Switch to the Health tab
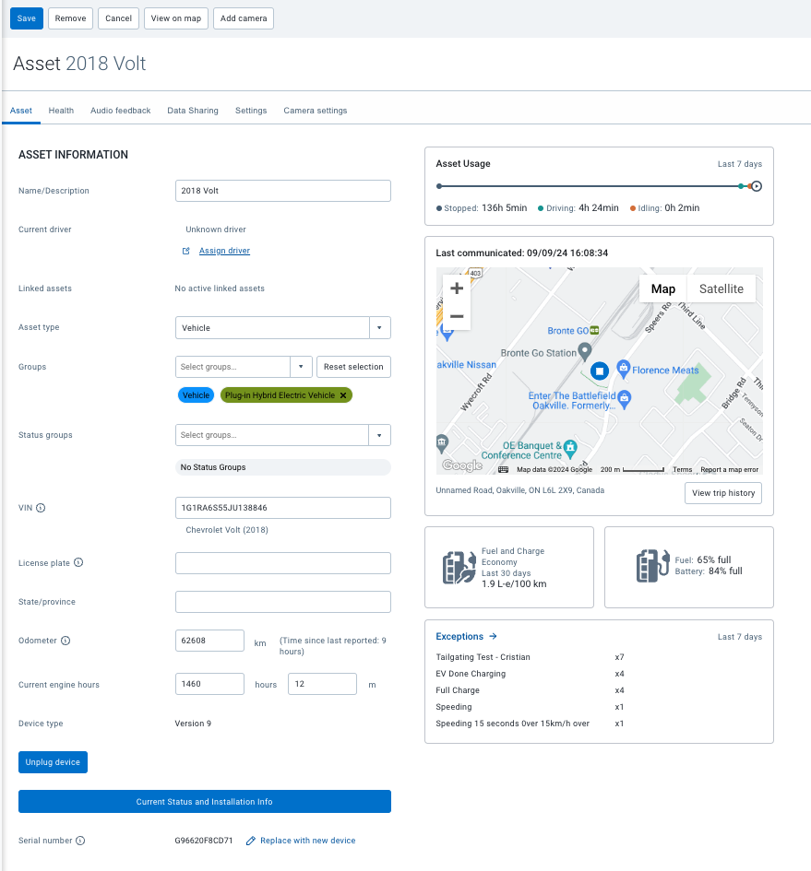 (61, 111)
